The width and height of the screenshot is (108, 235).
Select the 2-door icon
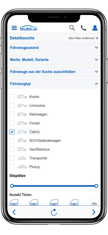pos(14,202)
